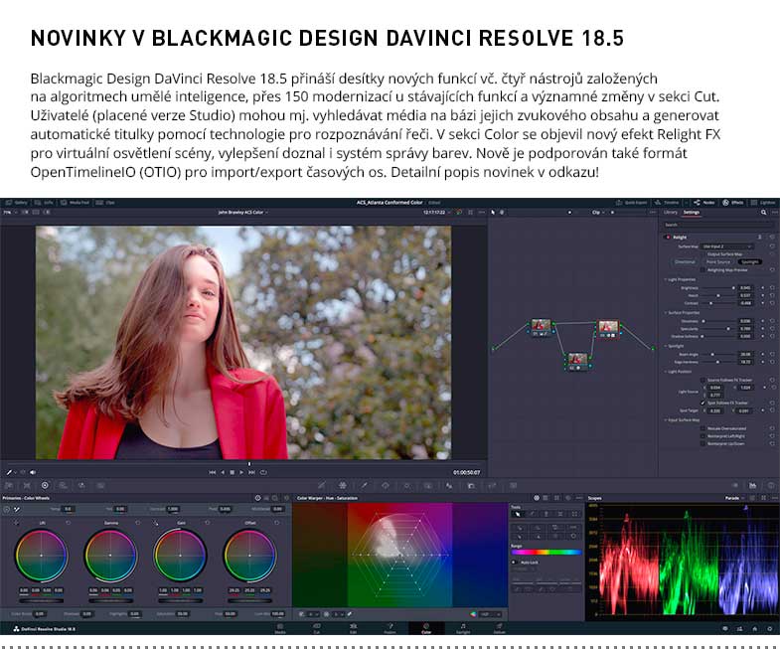Image resolution: width=780 pixels, height=649 pixels.
Task: Collapse the Light Position section
Action: tap(666, 372)
